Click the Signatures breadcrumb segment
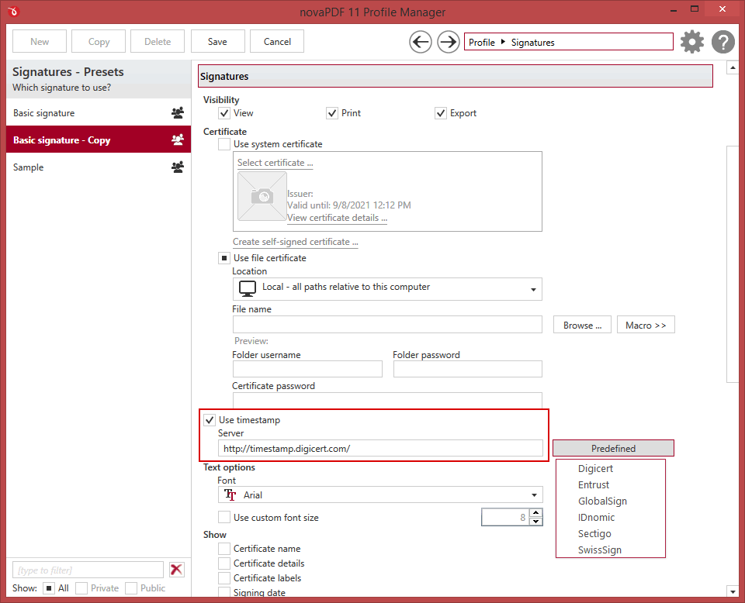 (x=532, y=42)
